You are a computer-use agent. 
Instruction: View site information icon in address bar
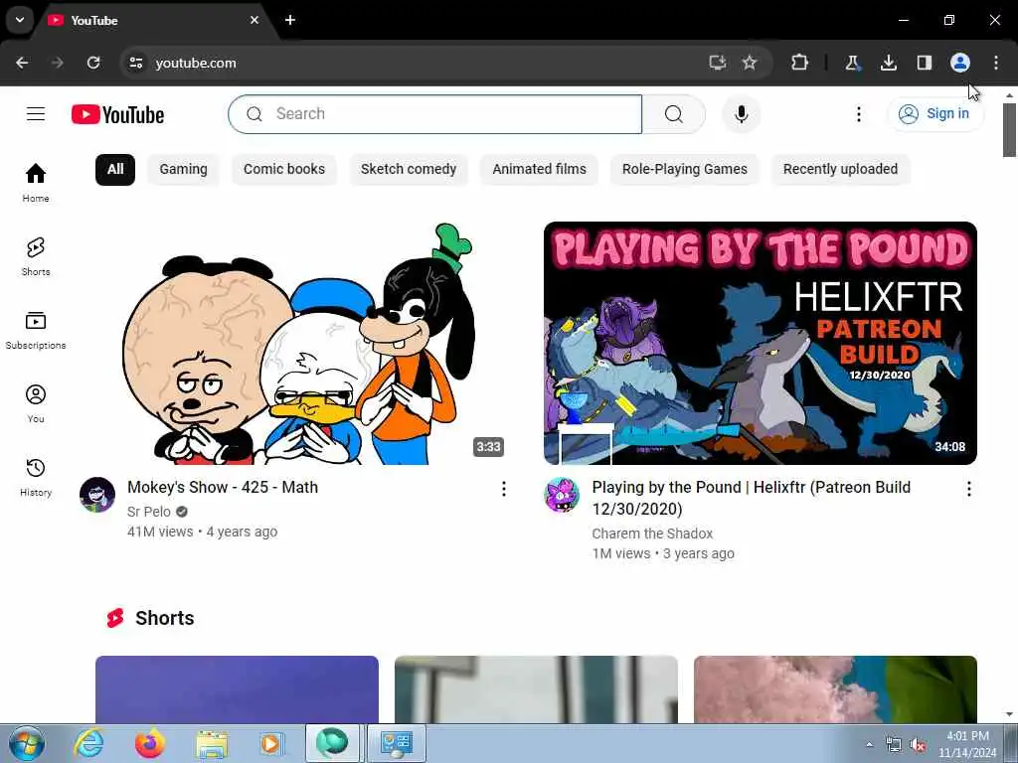135,63
